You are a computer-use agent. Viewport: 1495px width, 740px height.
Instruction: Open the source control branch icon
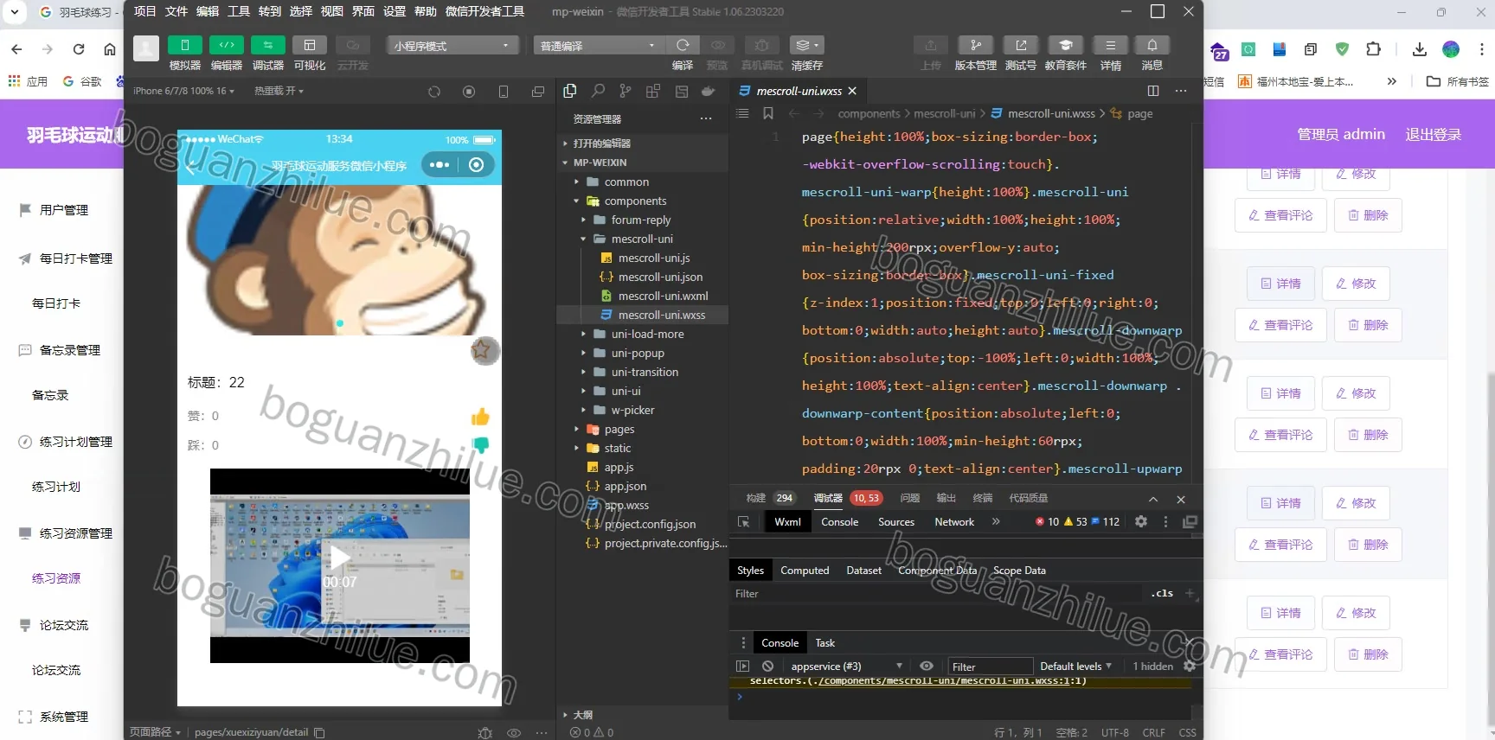point(626,91)
